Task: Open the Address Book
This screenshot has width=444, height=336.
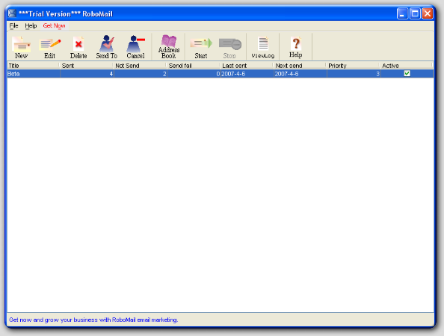Action: coord(169,46)
